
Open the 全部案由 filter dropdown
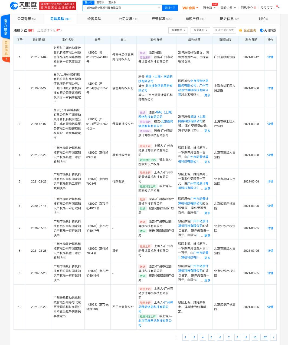pyautogui.click(x=178, y=30)
